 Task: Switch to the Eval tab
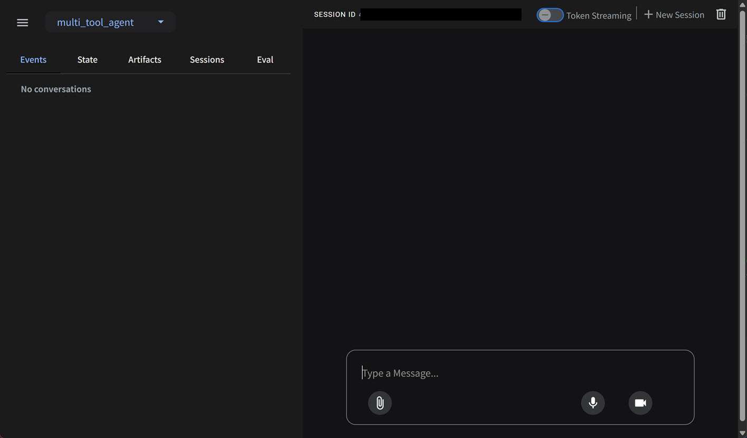(265, 59)
